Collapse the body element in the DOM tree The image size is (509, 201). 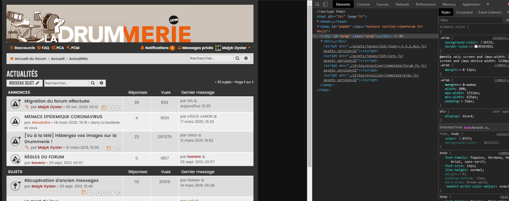(x=318, y=27)
